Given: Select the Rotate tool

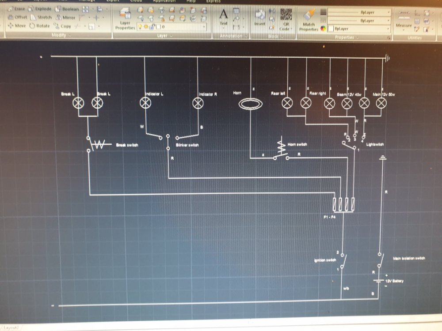Looking at the screenshot, I should (39, 26).
